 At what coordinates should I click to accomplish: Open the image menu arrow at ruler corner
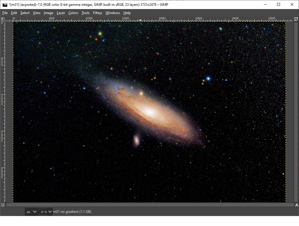point(3,19)
